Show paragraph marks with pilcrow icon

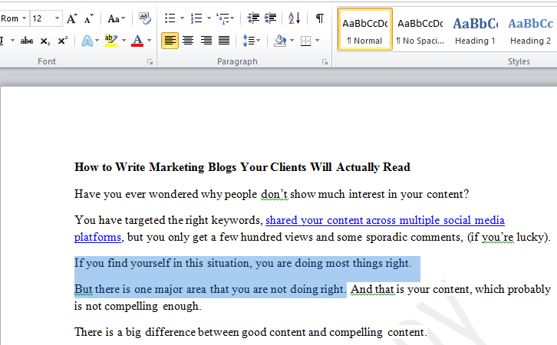pyautogui.click(x=319, y=18)
